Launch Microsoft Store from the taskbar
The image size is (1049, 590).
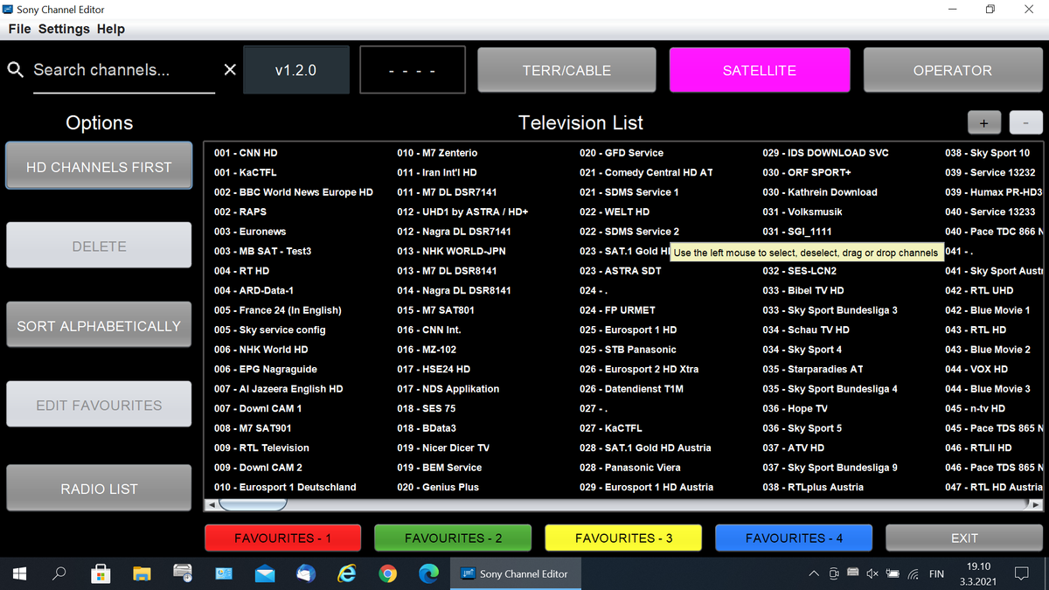point(101,574)
